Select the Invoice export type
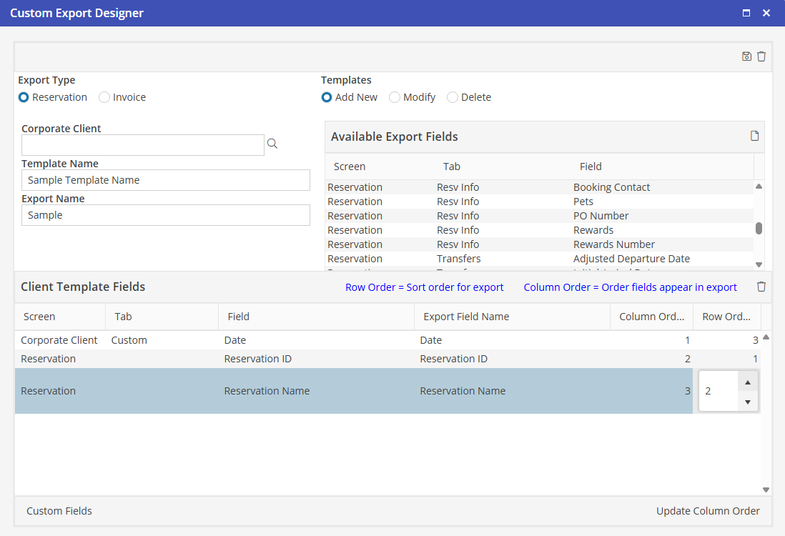Image resolution: width=785 pixels, height=536 pixels. 105,97
